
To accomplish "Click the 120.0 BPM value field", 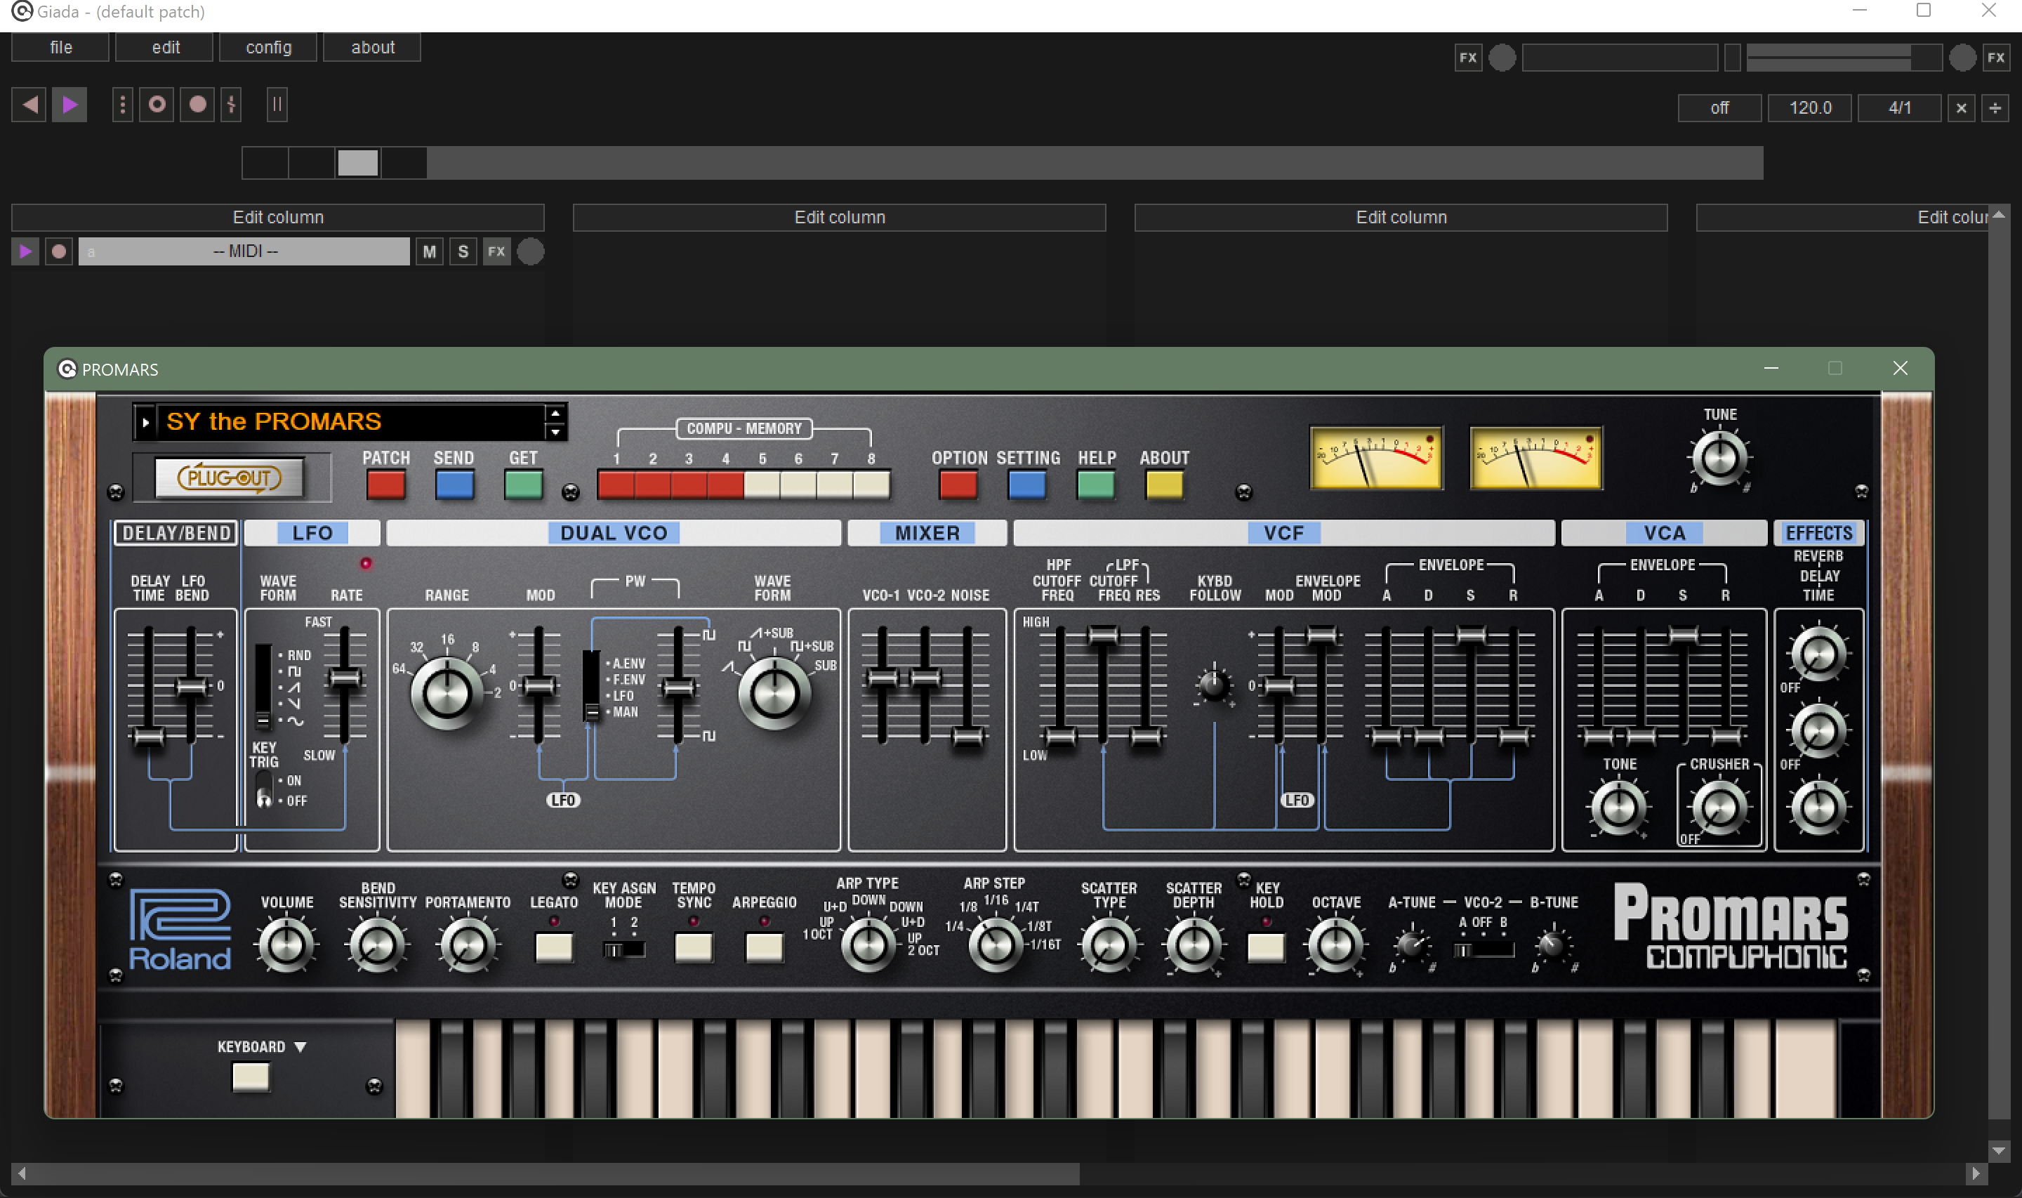I will click(x=1809, y=107).
